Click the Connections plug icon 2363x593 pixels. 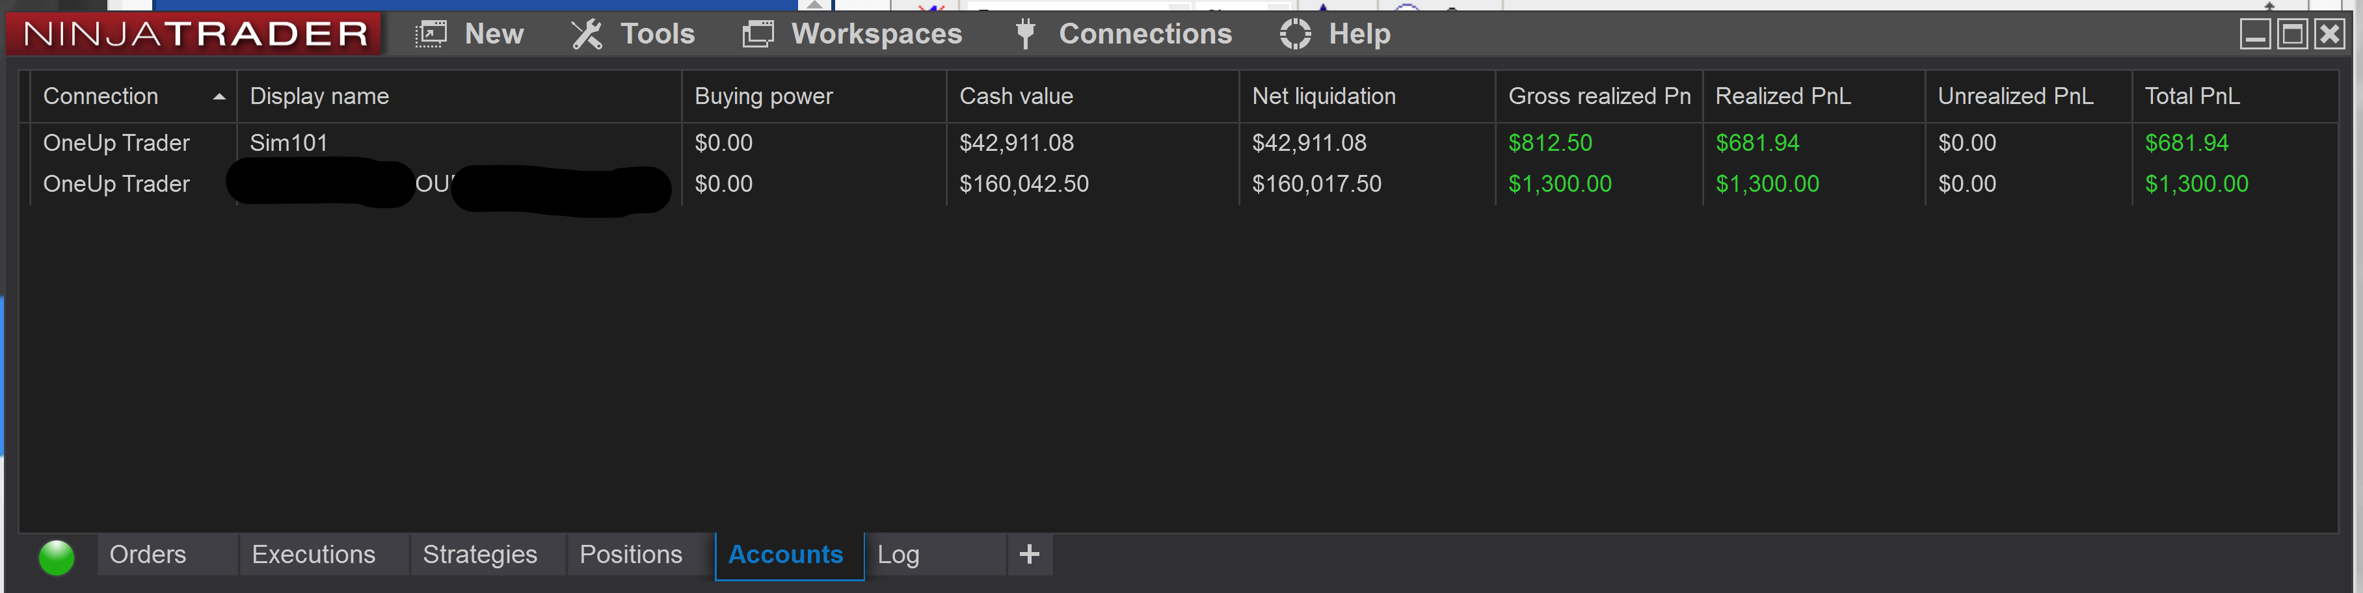pyautogui.click(x=1026, y=34)
